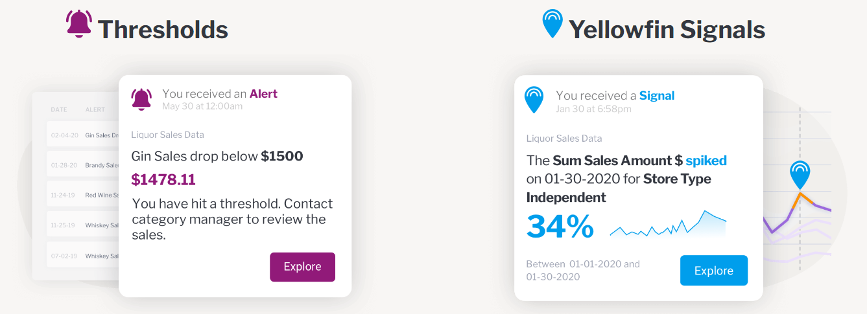Screen dimensions: 867x314
Task: Open the highlighted Alert link text
Action: coord(263,94)
